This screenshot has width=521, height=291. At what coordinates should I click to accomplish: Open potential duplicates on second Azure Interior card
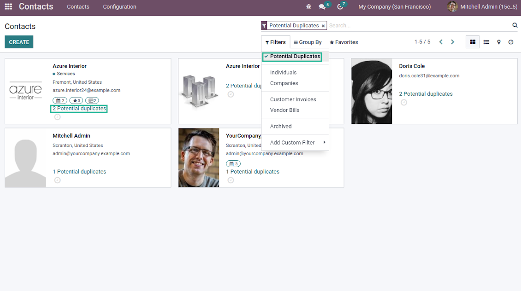pos(243,86)
